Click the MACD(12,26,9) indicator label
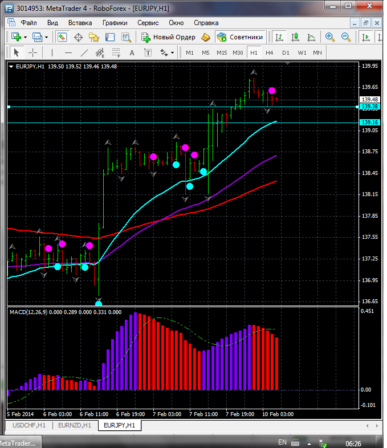Viewport: 387px width, 448px height. coord(28,312)
